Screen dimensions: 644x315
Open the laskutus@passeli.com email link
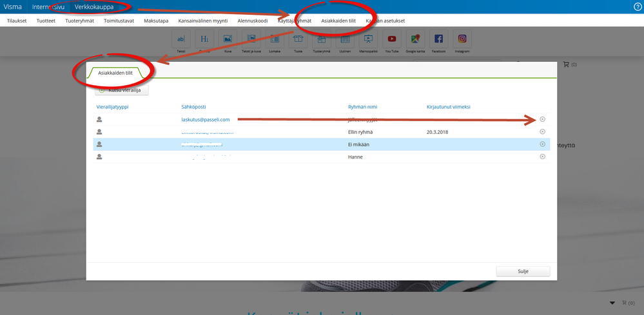coord(206,119)
